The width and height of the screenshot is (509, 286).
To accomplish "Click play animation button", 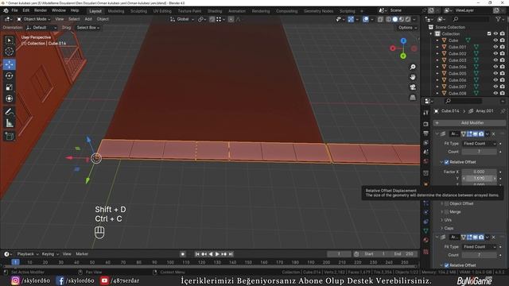I will click(x=217, y=254).
